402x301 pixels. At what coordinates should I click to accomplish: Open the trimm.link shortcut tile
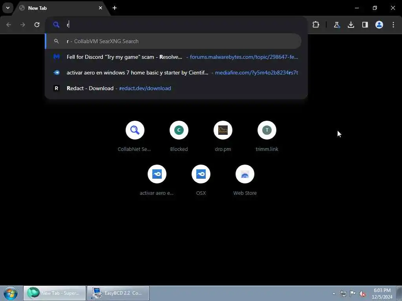click(x=267, y=136)
